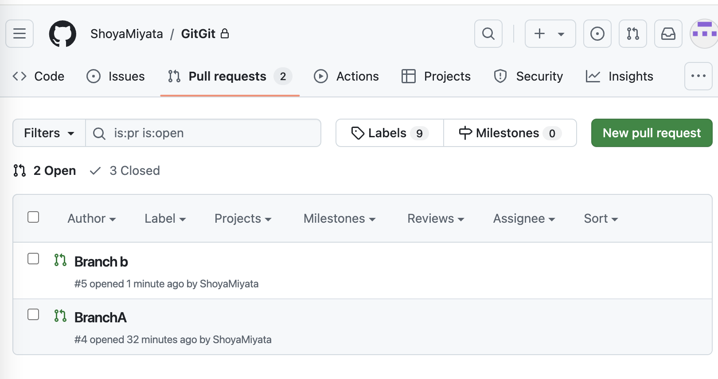
Task: Open the hamburger navigation menu
Action: 20,34
